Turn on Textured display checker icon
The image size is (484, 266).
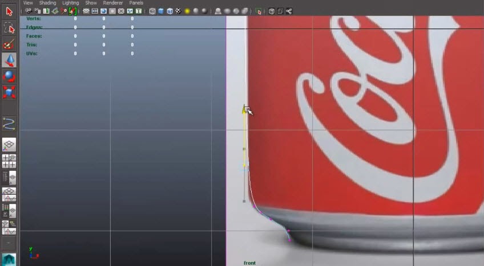(179, 11)
